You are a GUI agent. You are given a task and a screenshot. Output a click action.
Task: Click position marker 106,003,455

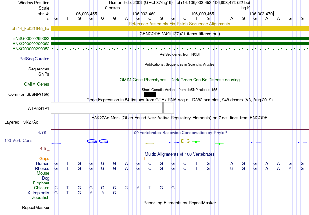[86, 14]
